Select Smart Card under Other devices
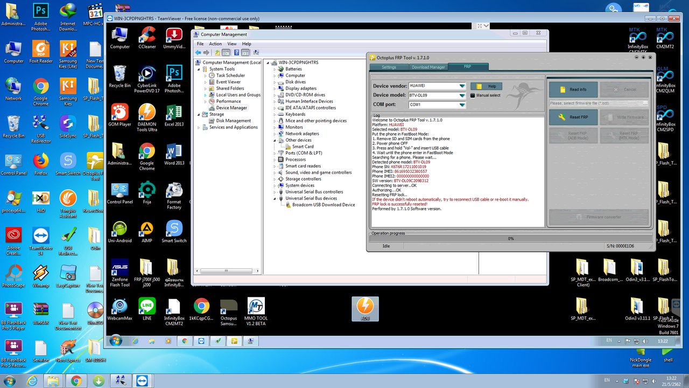The height and width of the screenshot is (388, 689). click(x=303, y=147)
